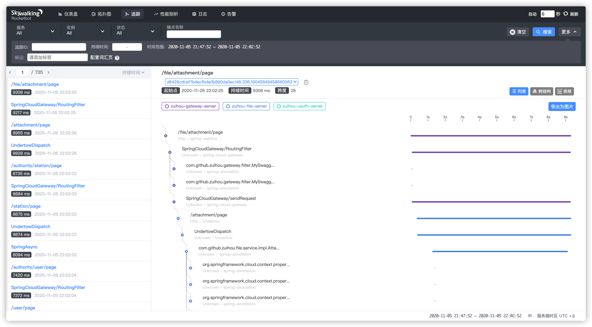Switch to 表格 table view
The width and height of the screenshot is (592, 327).
pyautogui.click(x=564, y=91)
